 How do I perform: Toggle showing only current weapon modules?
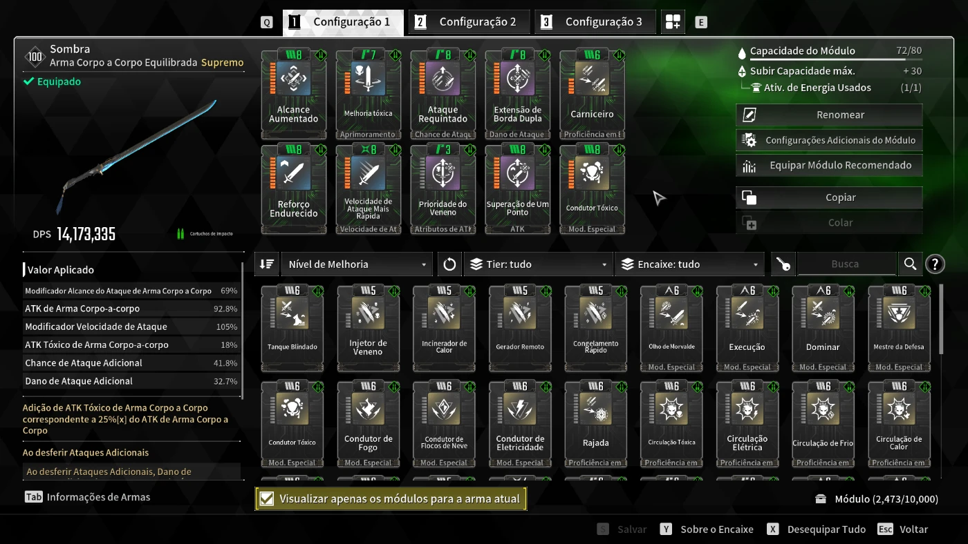(391, 498)
